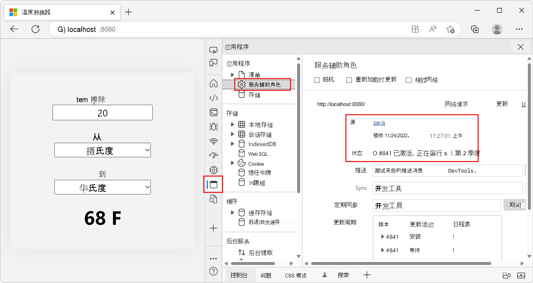This screenshot has width=533, height=283.
Task: Enable the 脱机 checkbox
Action: (317, 80)
